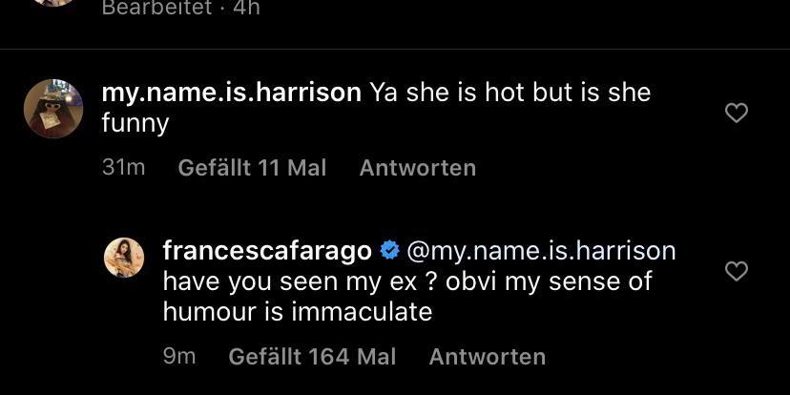
Task: Tap the 'Bearbeitet · 4h' label
Action: pyautogui.click(x=180, y=8)
